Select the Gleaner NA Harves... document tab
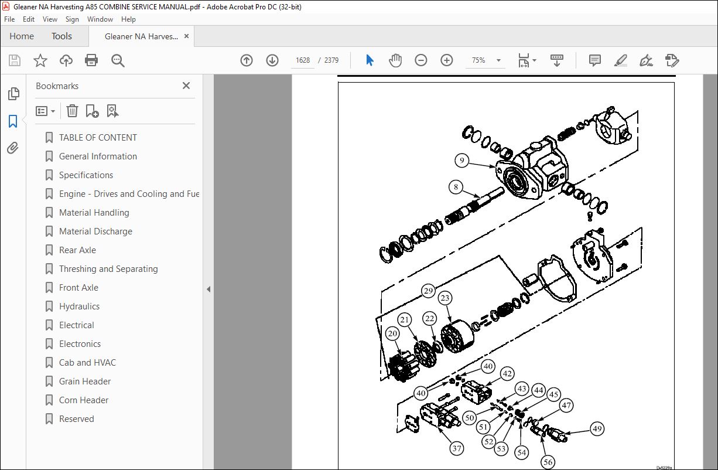 point(141,36)
